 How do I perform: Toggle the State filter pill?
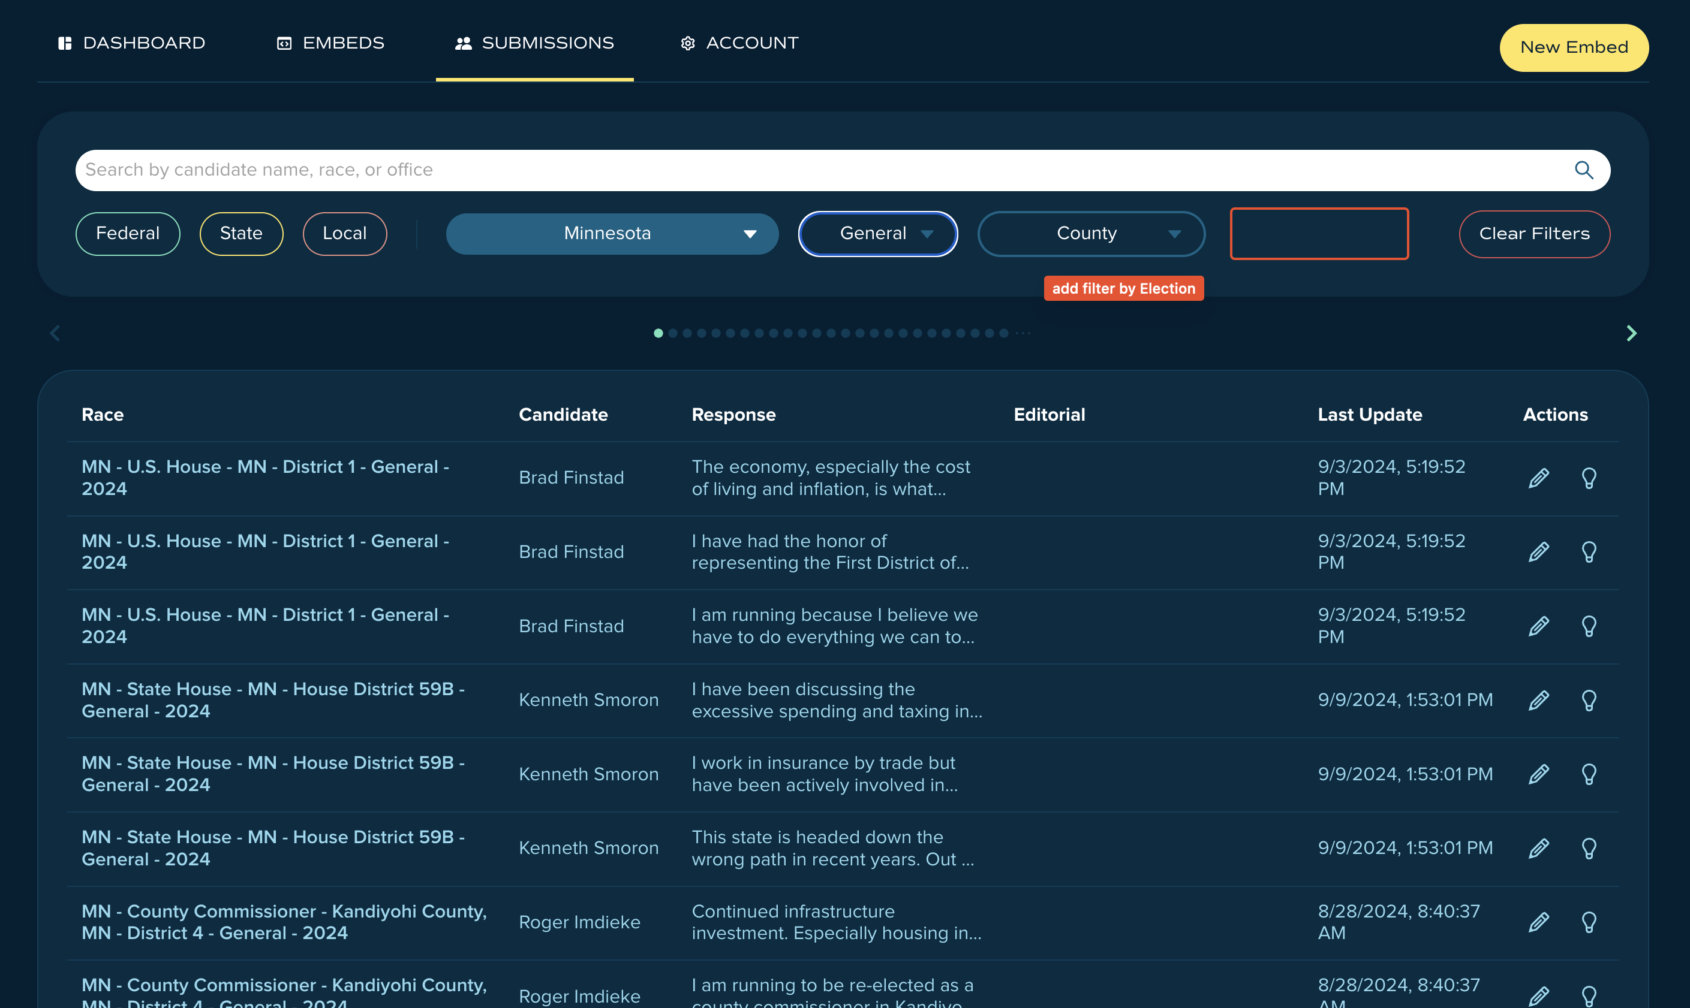241,234
